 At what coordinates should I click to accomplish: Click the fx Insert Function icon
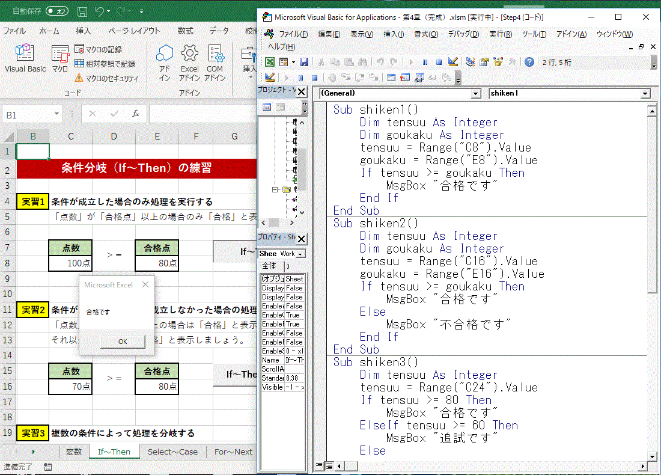[x=135, y=114]
